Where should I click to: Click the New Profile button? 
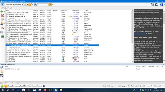[x=18, y=5]
